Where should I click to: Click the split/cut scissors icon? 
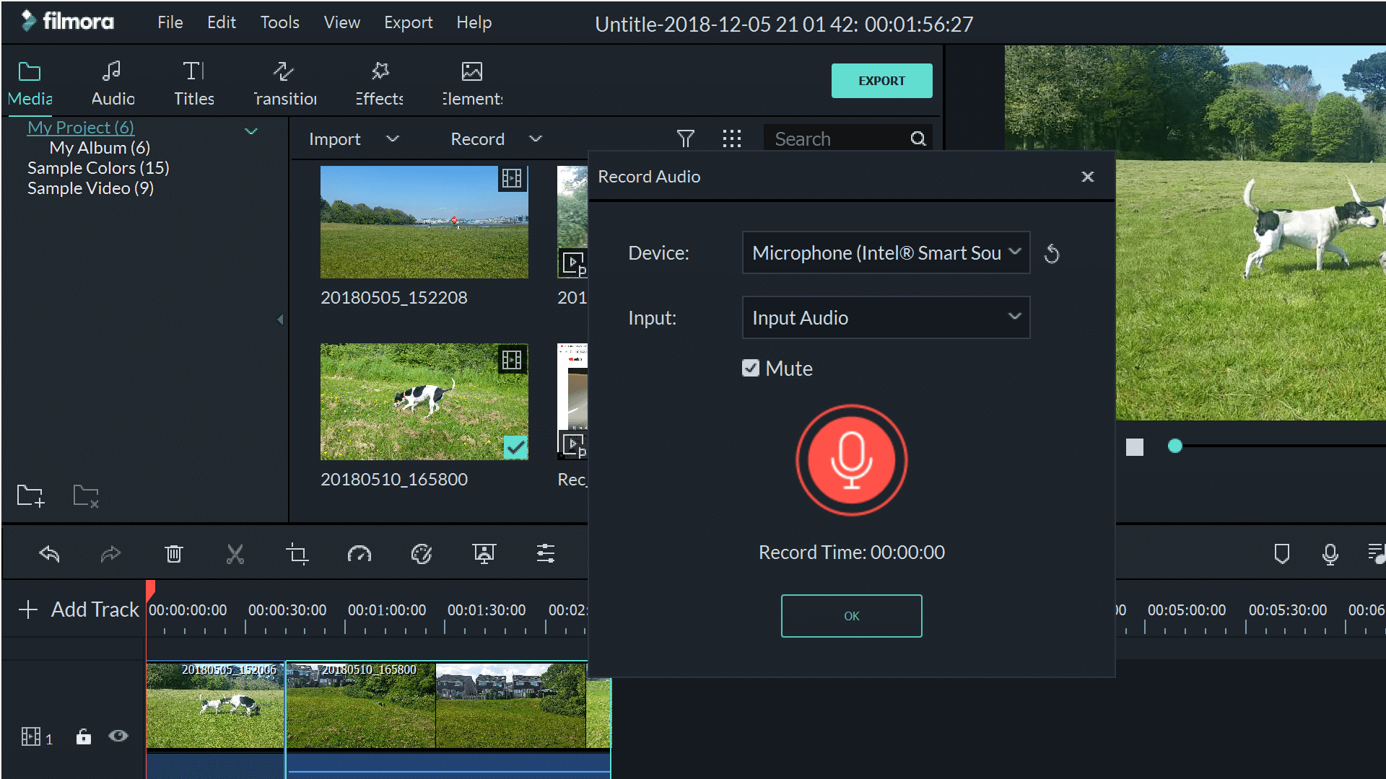pos(234,553)
